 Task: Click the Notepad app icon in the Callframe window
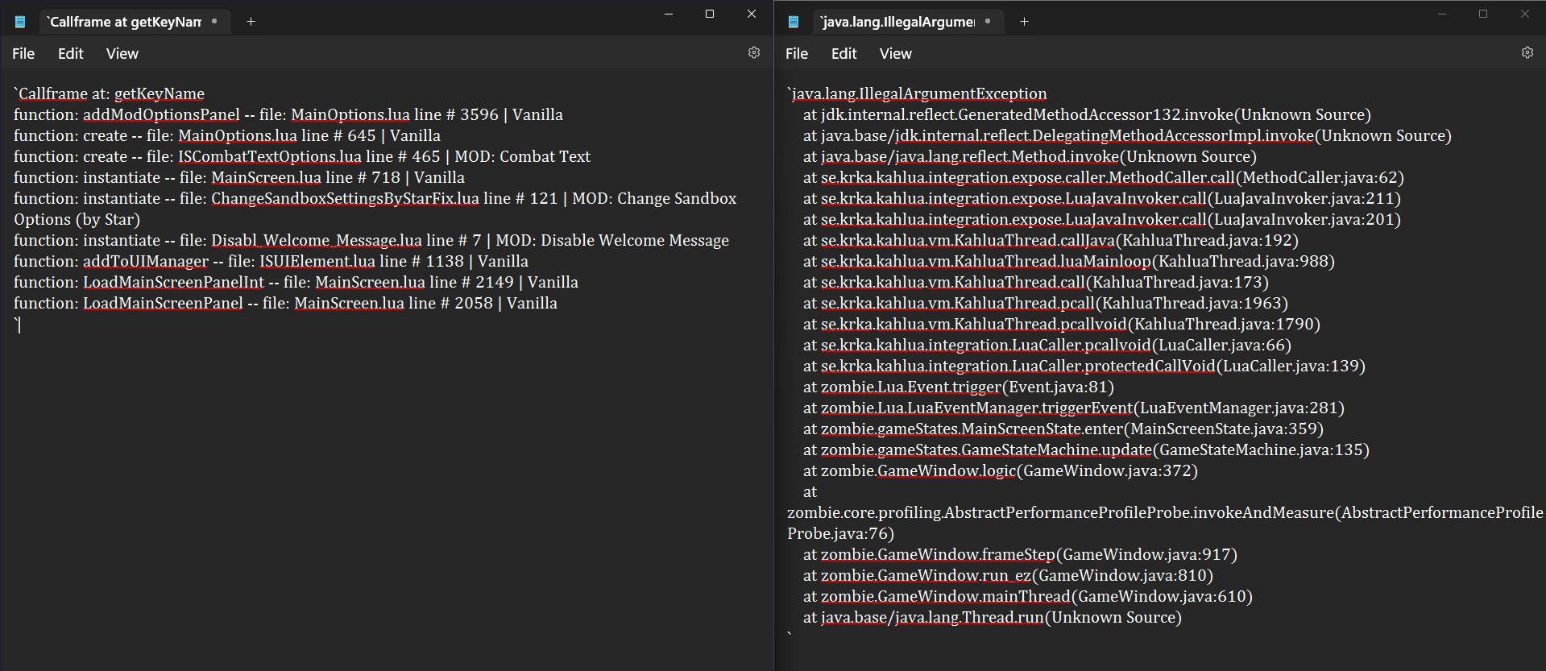pos(20,22)
